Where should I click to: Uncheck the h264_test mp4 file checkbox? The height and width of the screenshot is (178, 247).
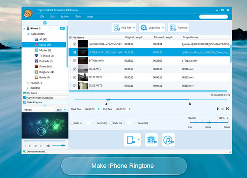pyautogui.click(x=75, y=52)
